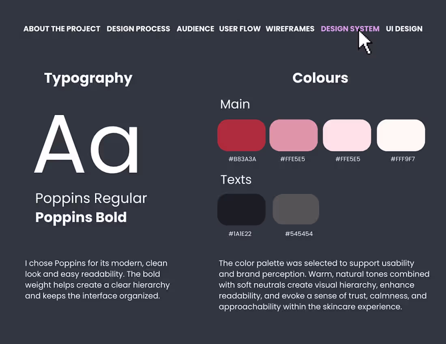Viewport: 446px width, 344px height.
Task: Click the Poppins Regular label
Action: tap(90, 198)
